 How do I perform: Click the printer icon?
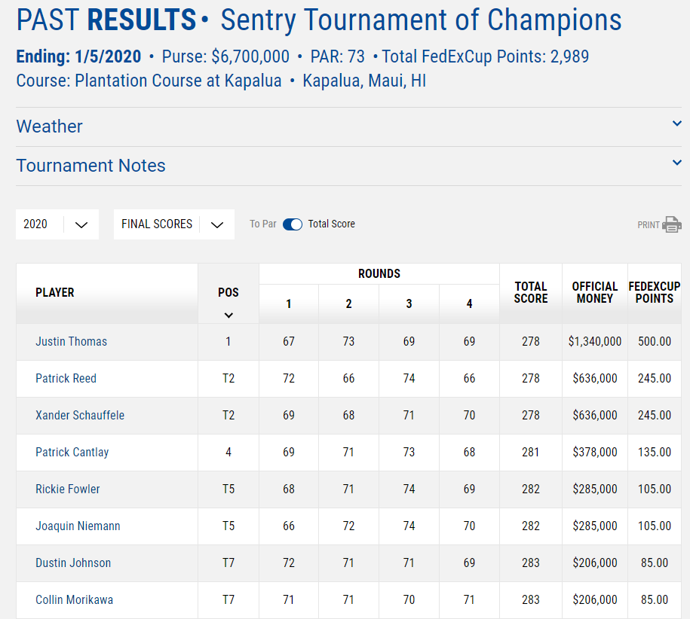click(x=671, y=224)
